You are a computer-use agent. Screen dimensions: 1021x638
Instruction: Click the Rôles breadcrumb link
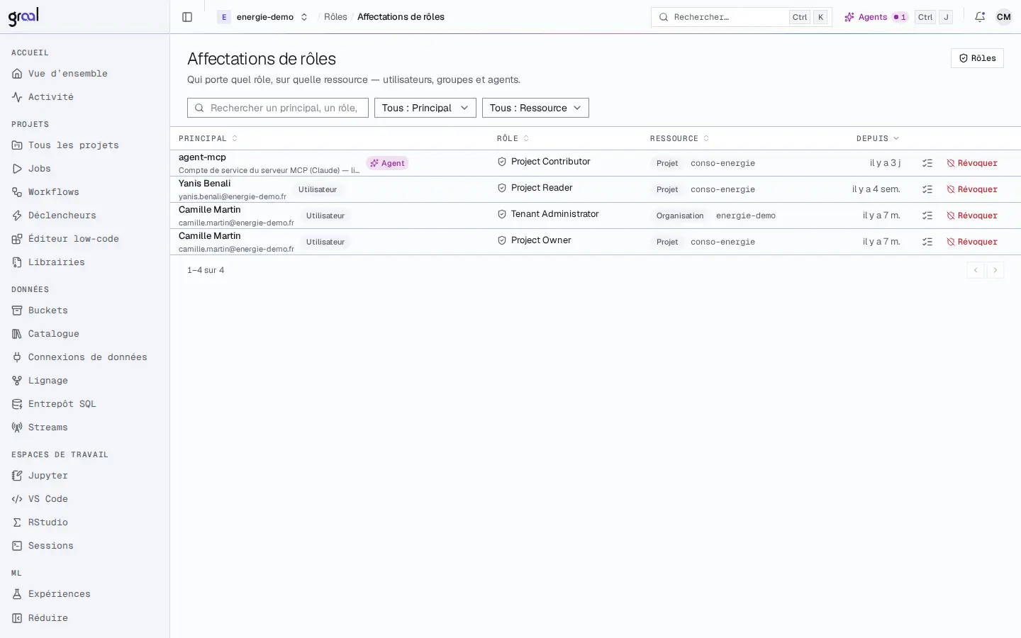pyautogui.click(x=335, y=17)
